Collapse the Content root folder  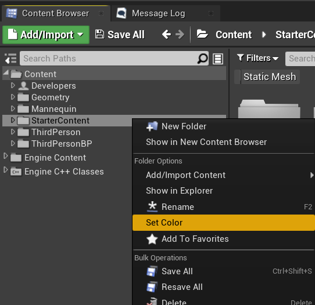[6, 72]
